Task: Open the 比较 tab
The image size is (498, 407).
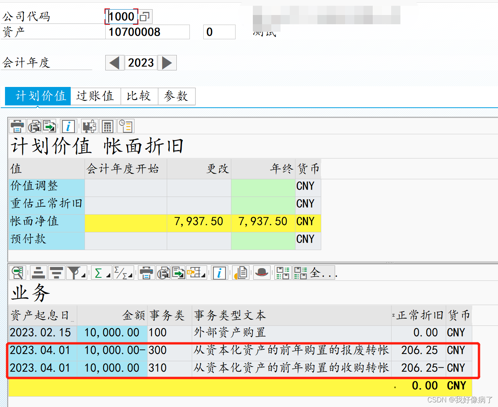Action: point(139,96)
